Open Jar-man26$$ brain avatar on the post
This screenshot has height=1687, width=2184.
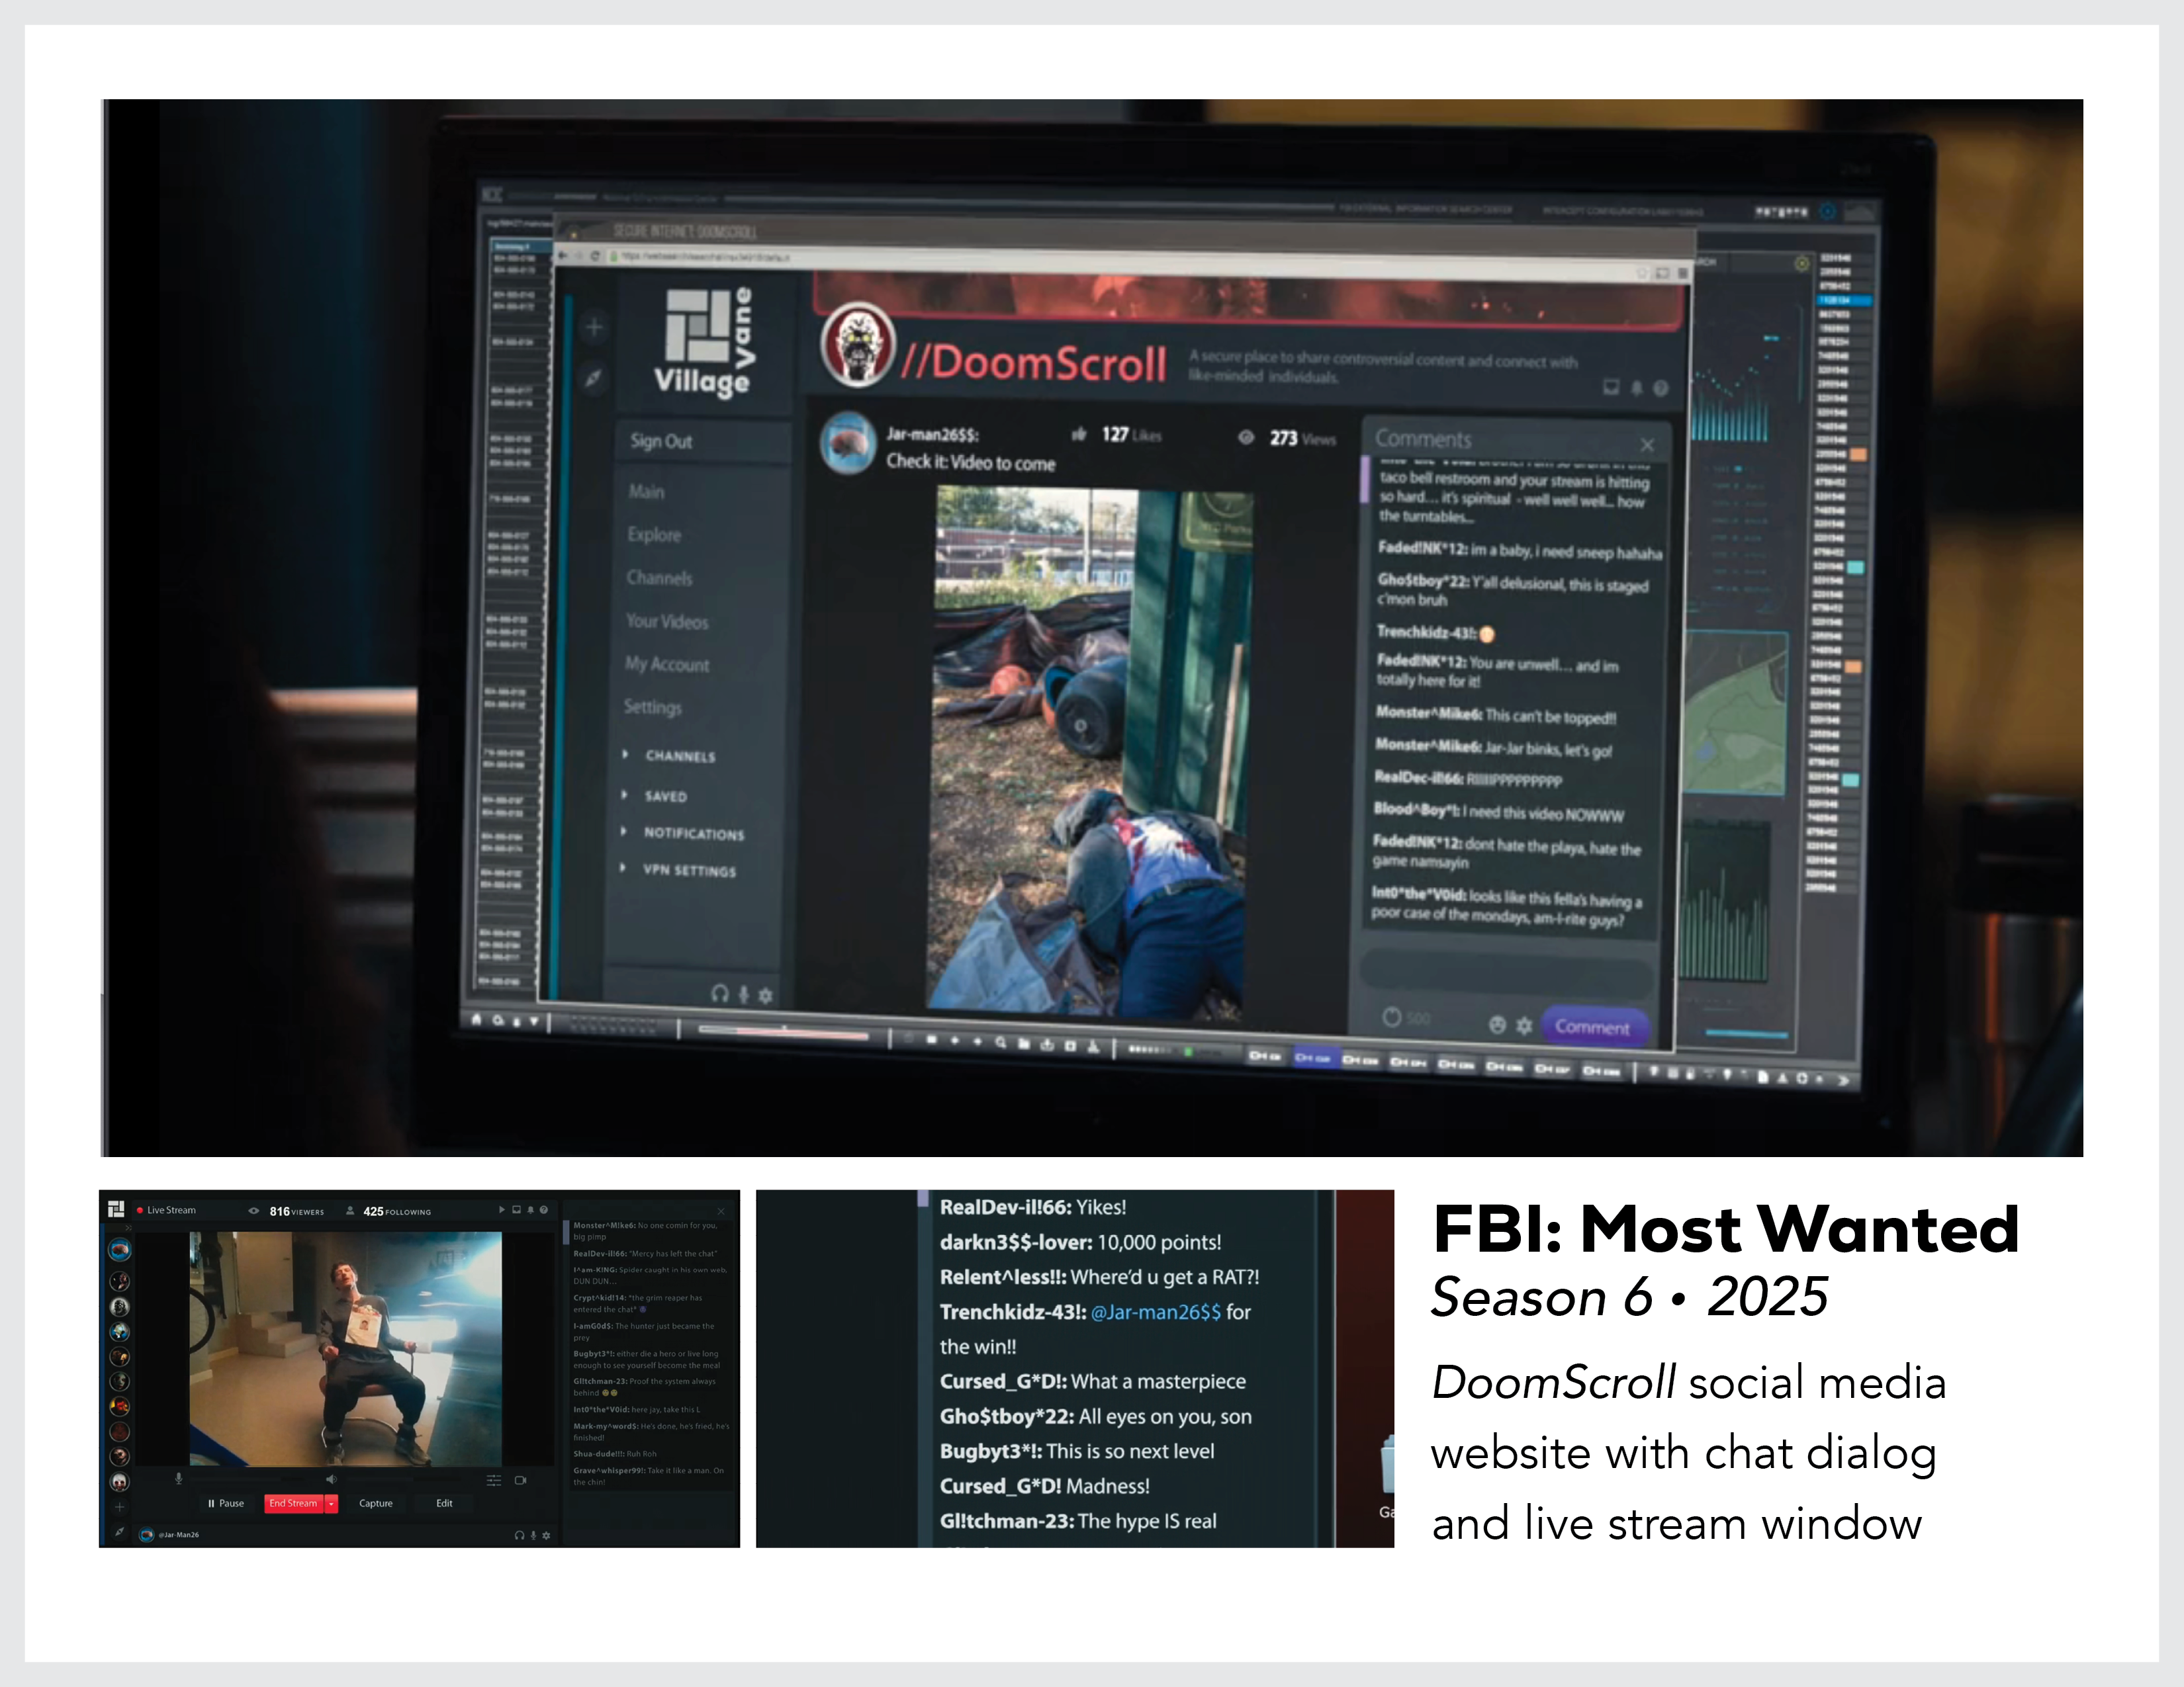848,443
